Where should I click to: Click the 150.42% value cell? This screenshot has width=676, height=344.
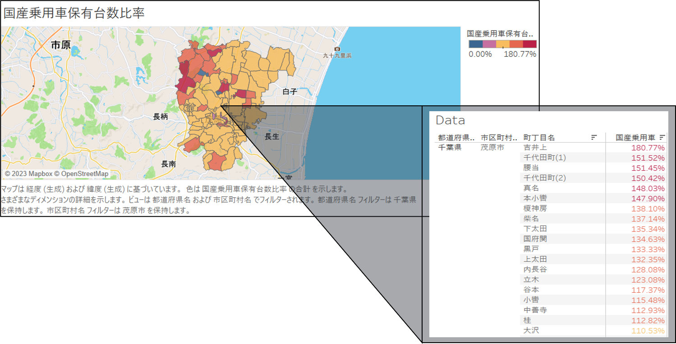(x=648, y=178)
